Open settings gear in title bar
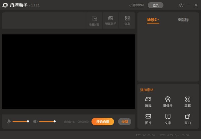 coord(181,5)
